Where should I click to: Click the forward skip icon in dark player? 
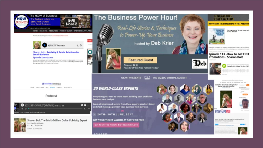click(85, 109)
